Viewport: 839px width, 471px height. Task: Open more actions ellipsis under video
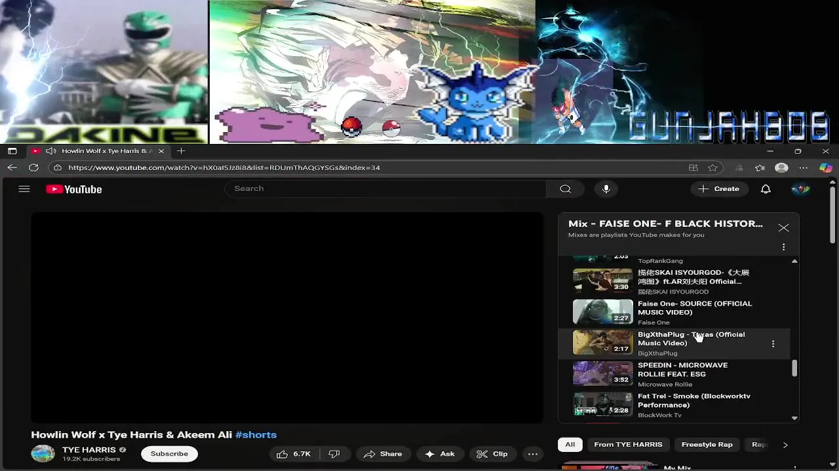pyautogui.click(x=533, y=454)
